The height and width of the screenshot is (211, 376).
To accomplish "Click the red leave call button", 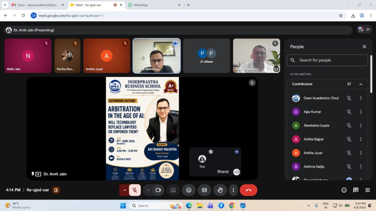I will (249, 190).
